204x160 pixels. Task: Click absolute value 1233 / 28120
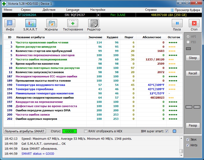coord(155,59)
